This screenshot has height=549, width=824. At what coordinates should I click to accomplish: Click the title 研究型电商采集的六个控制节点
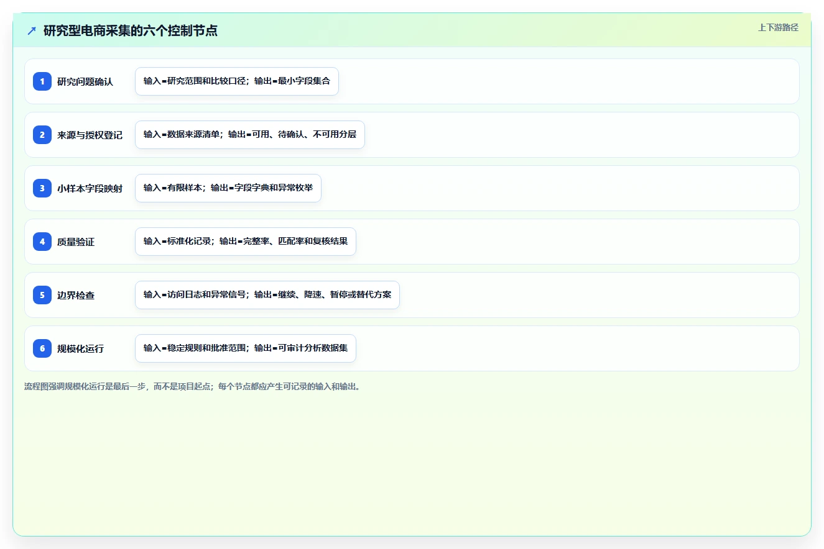click(x=131, y=30)
